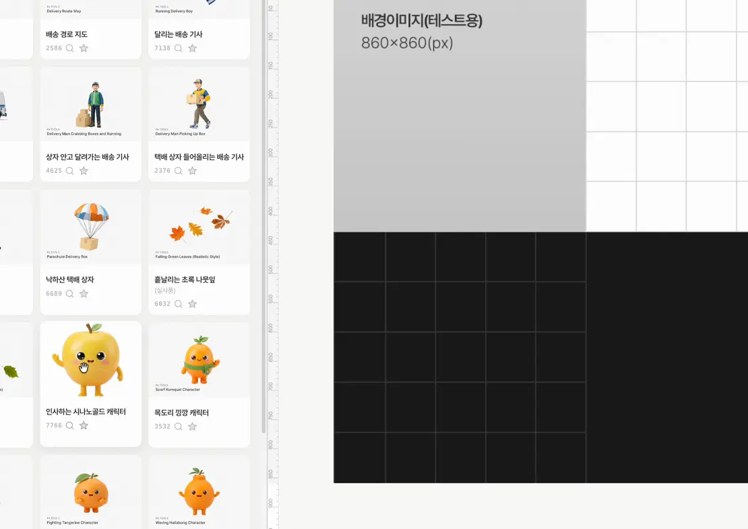This screenshot has width=748, height=529.
Task: Star 상자 안고 달려가는 배송 기사
Action: pyautogui.click(x=84, y=171)
